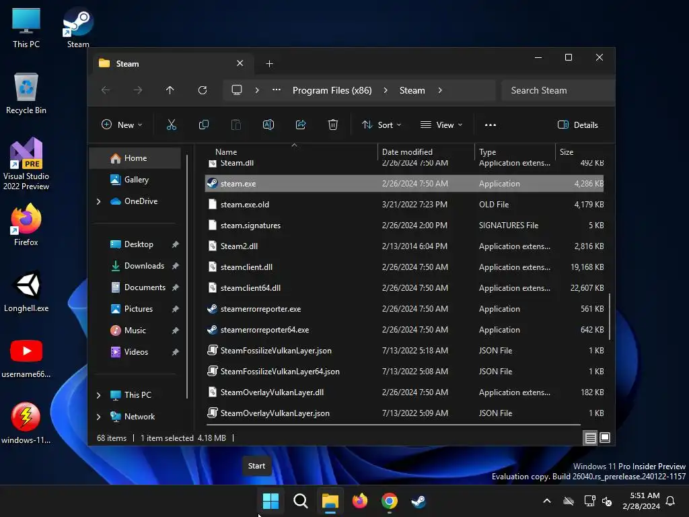This screenshot has width=689, height=517.
Task: Click the file list vertical scrollbar
Action: [x=610, y=316]
